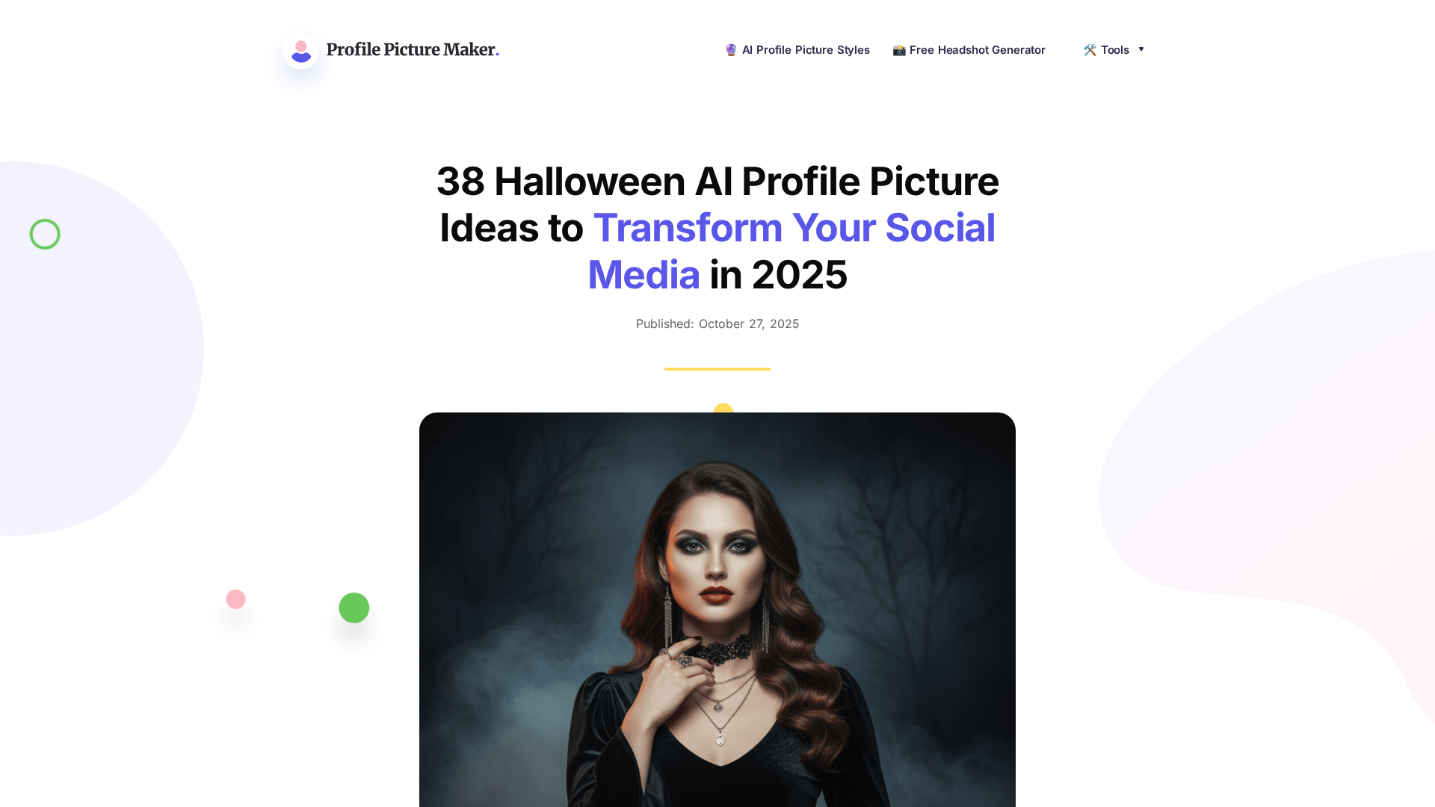
Task: Open the Tools menu item
Action: 1114,50
